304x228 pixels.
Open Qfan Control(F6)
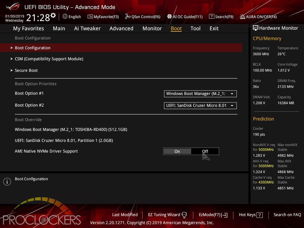143,17
